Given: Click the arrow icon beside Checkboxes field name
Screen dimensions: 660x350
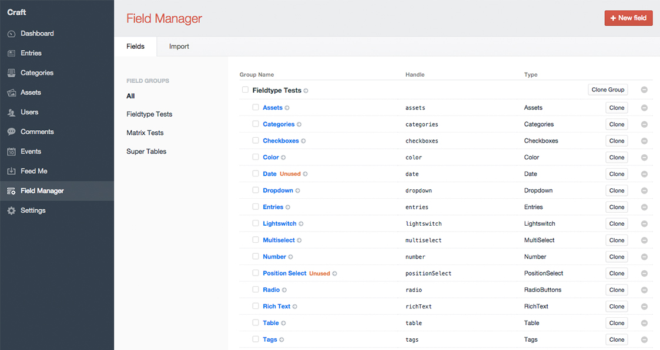Looking at the screenshot, I should tap(303, 141).
